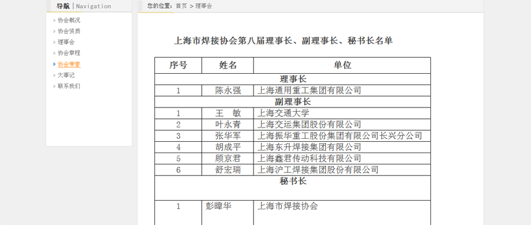Click arrow bullet beside 协会概况

coord(54,21)
